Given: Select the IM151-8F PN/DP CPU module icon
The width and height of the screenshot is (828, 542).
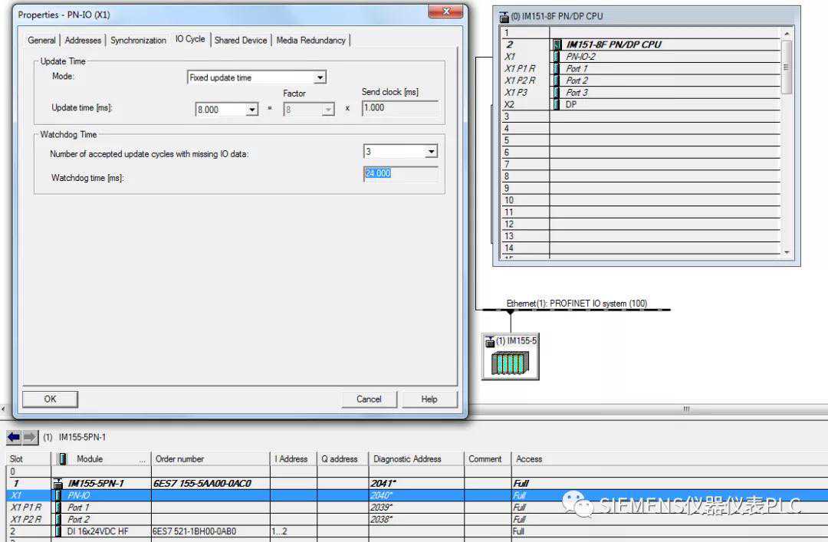Looking at the screenshot, I should (x=557, y=44).
